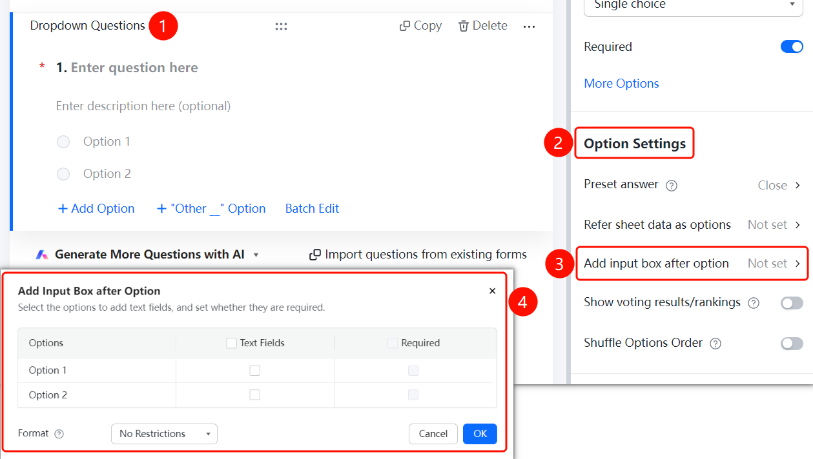Click the question title input field

(x=134, y=68)
